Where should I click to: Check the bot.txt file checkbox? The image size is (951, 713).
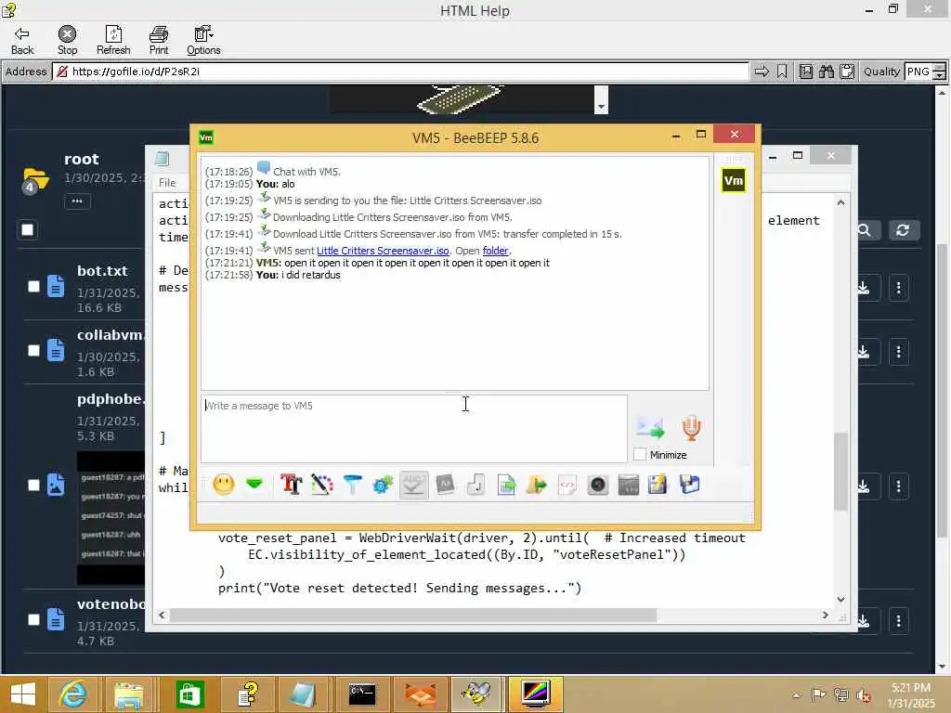click(34, 287)
